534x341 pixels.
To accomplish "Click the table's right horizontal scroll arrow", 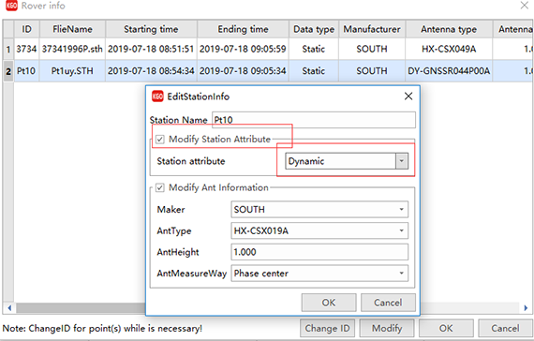I will [526, 308].
